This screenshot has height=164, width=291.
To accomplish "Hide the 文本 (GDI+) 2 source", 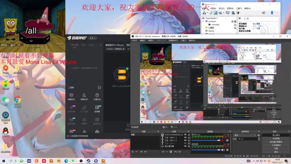I will click(x=185, y=140).
